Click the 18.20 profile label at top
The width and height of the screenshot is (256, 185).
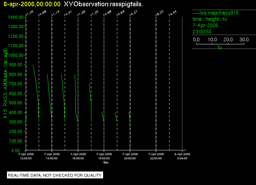[x=159, y=14]
